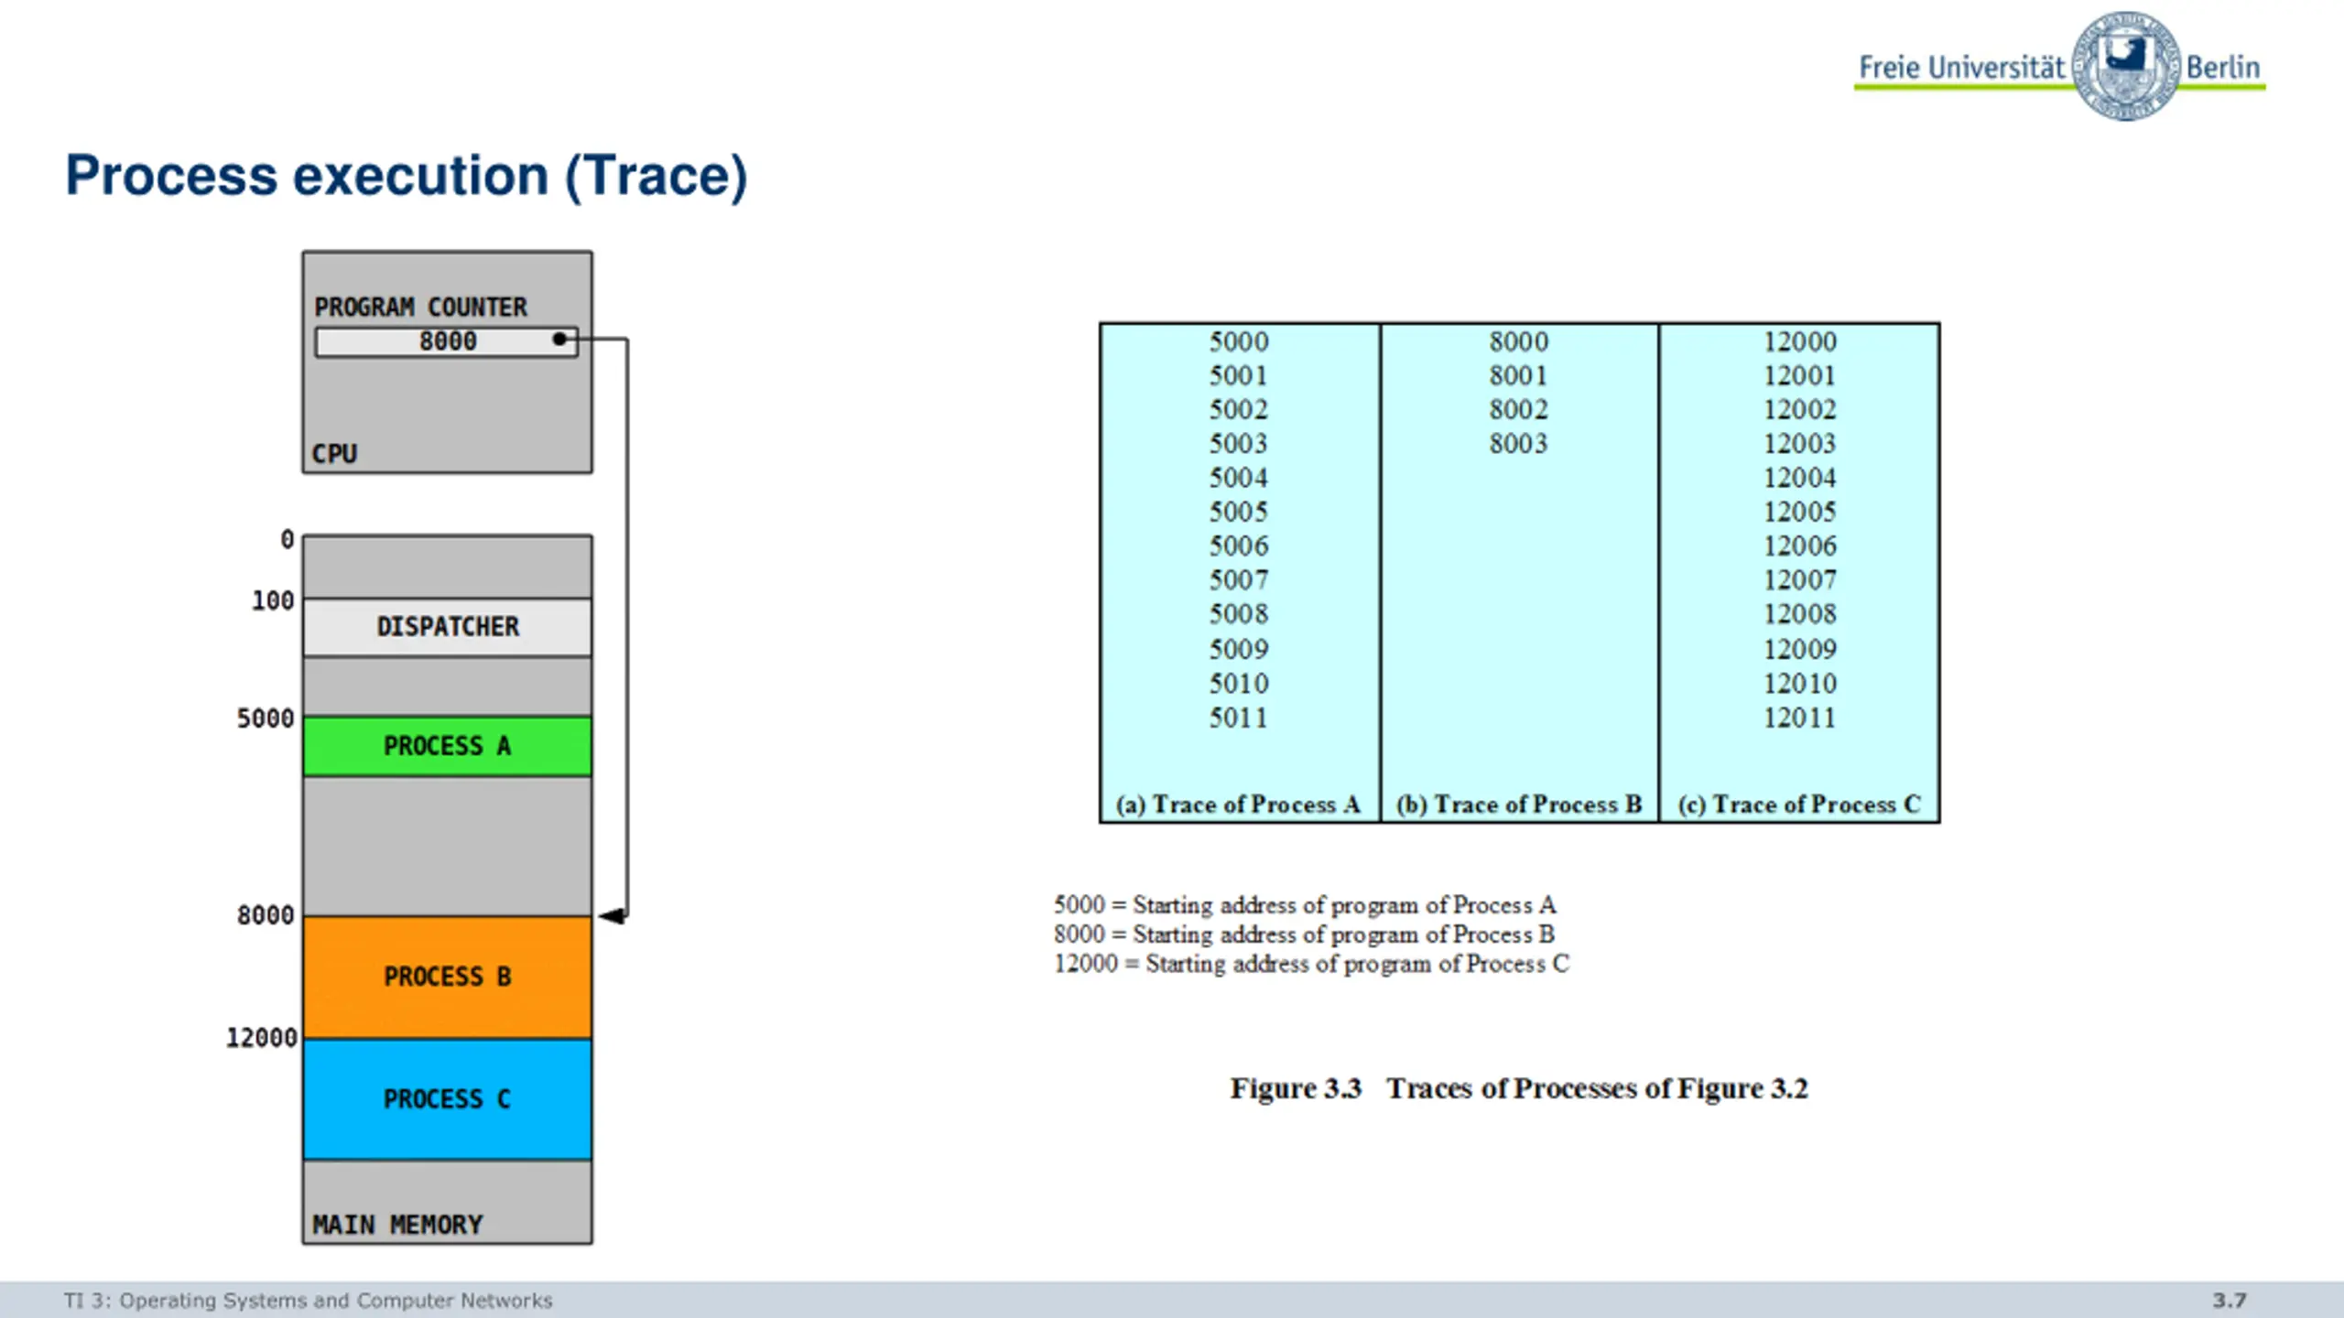Screen dimensions: 2344x1318
Task: Click trace entry 5000 in Process A column
Action: (x=1239, y=342)
